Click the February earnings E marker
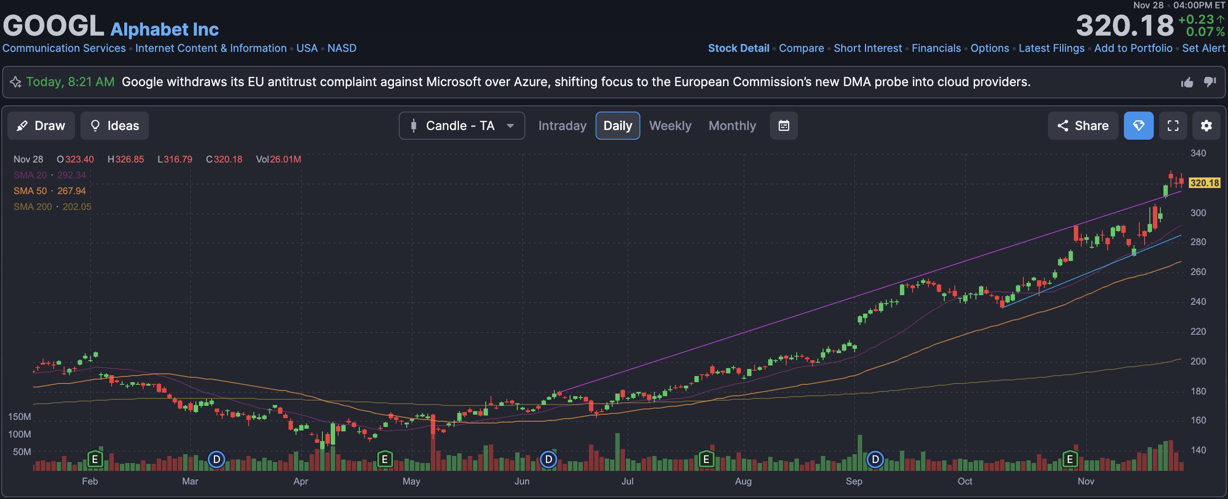Screen dimensions: 1228x499 [95, 459]
